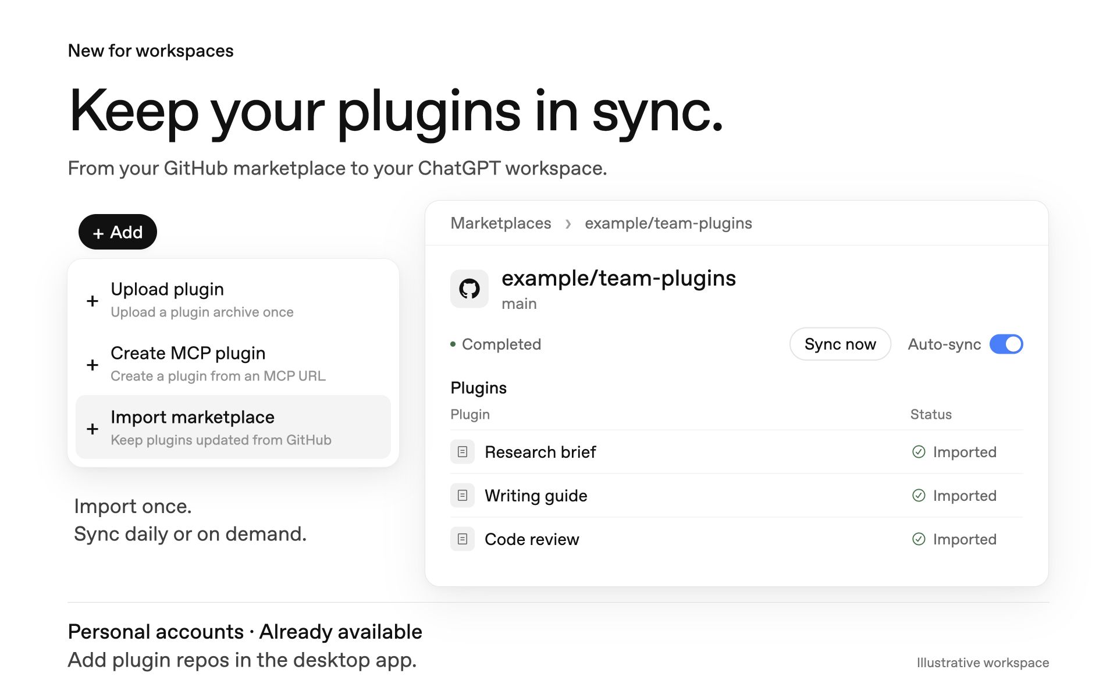Open the Writing guide plugin row
Screen dimensions: 1117x698
coord(736,496)
